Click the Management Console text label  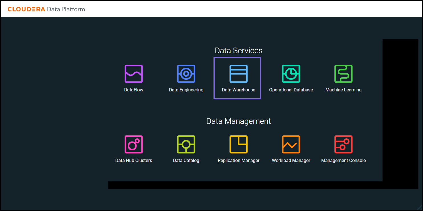(x=343, y=161)
